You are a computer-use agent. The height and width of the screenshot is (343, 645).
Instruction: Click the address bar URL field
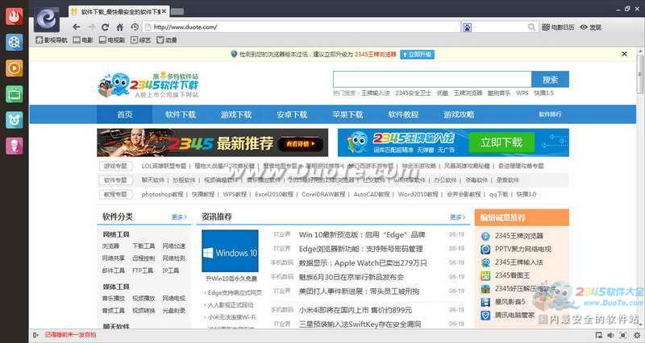click(302, 27)
